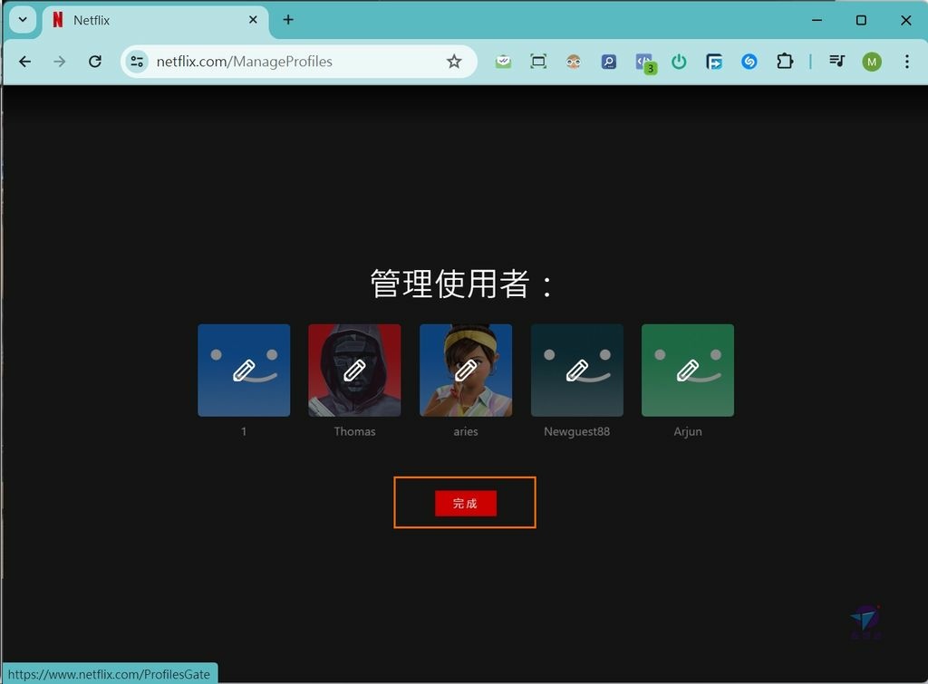Open the Chrome three-dot menu
The width and height of the screenshot is (928, 684).
coord(906,62)
